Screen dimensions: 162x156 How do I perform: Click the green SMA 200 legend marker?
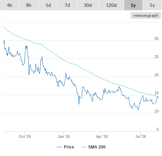click(x=84, y=147)
